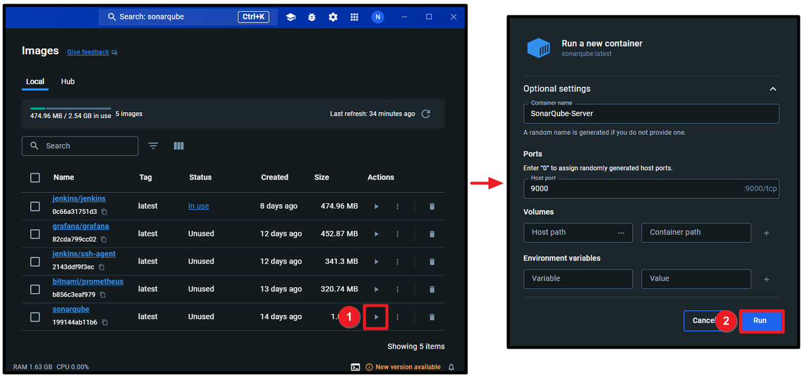Viewport: 804px width, 377px height.
Task: Open the terminal icon in status bar
Action: [x=355, y=367]
